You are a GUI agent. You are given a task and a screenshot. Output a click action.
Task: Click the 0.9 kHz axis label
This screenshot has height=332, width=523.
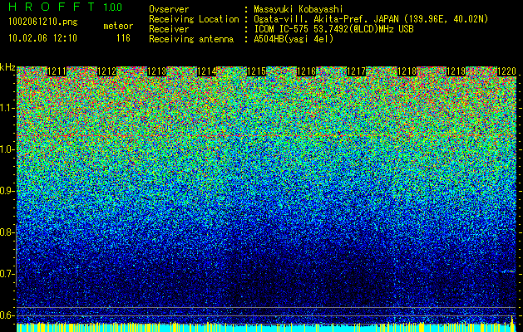click(7, 191)
